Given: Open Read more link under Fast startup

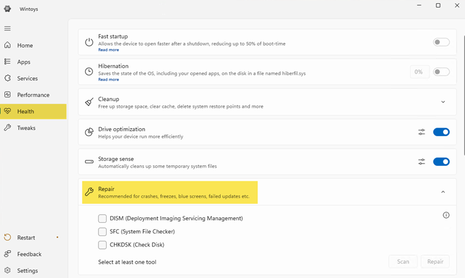Looking at the screenshot, I should (108, 50).
